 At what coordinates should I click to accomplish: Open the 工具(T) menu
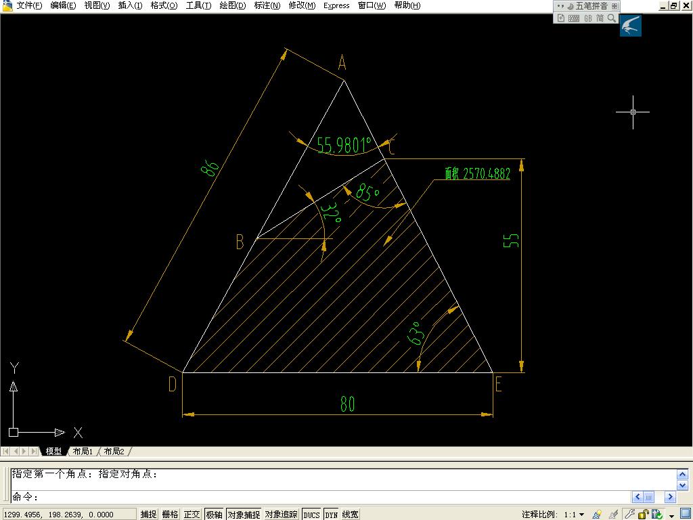click(x=198, y=5)
